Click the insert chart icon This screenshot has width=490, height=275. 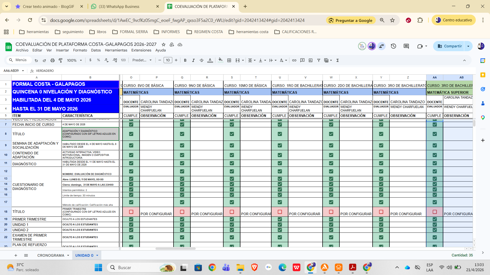(310, 60)
